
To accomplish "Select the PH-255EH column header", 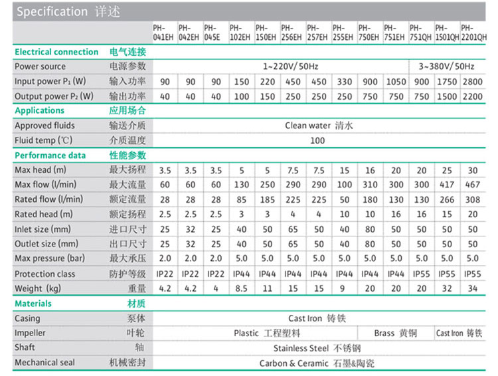I will [343, 33].
